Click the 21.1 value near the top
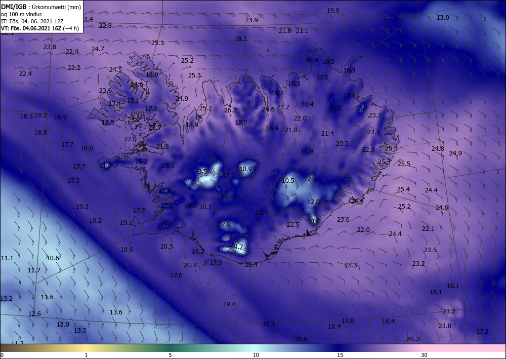Image resolution: width=506 pixels, height=359 pixels. tap(302, 31)
